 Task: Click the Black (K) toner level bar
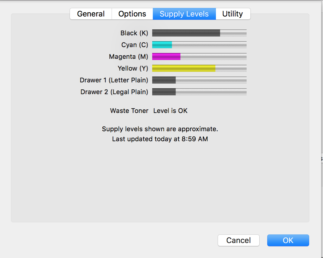(x=199, y=33)
